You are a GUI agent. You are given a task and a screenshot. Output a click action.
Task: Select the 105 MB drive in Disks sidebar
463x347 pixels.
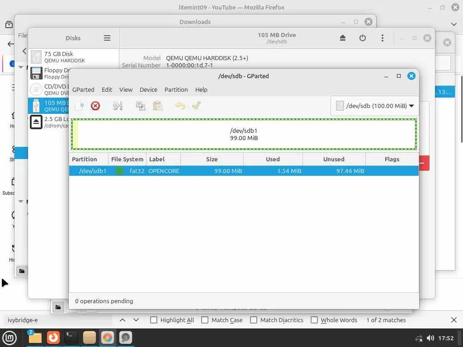point(49,106)
